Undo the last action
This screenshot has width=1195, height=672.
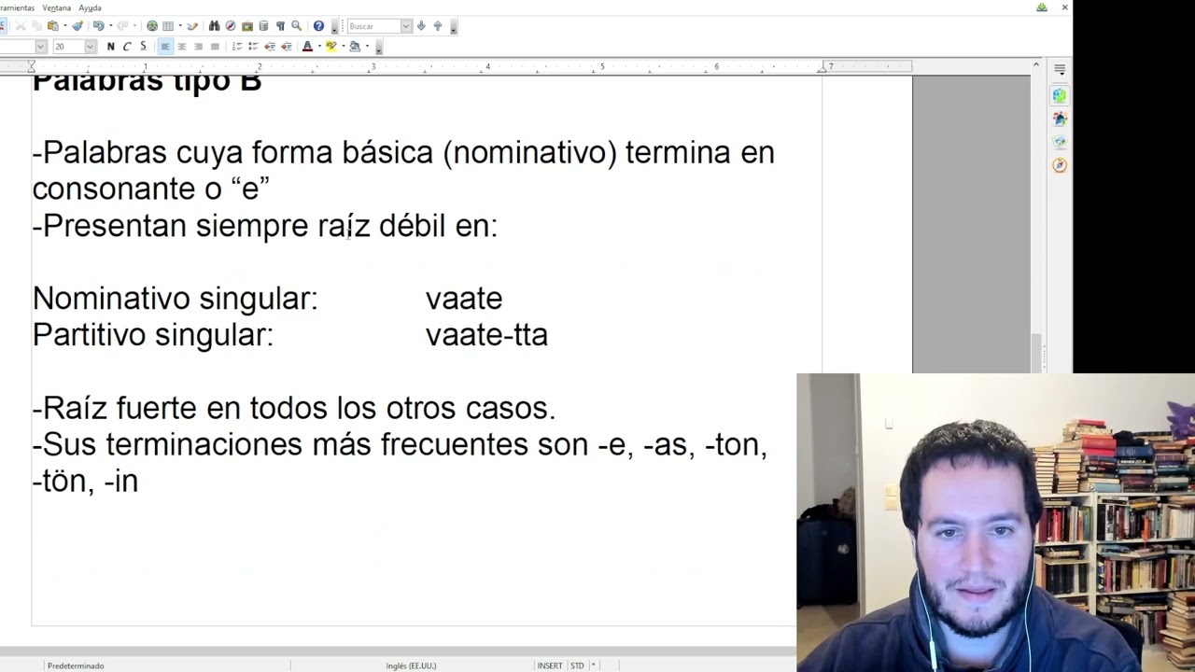tap(98, 26)
